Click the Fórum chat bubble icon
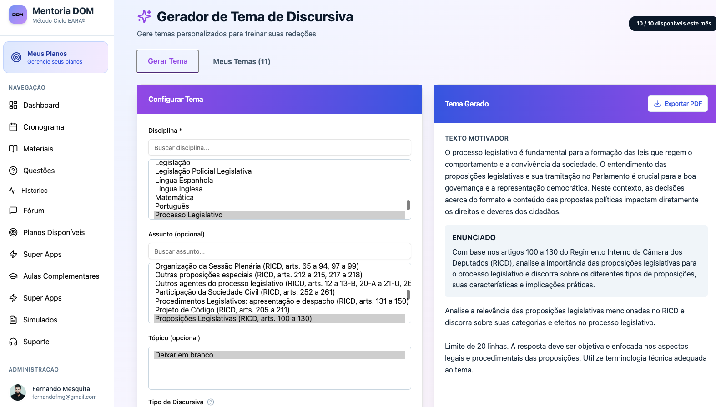The width and height of the screenshot is (716, 407). [x=13, y=211]
